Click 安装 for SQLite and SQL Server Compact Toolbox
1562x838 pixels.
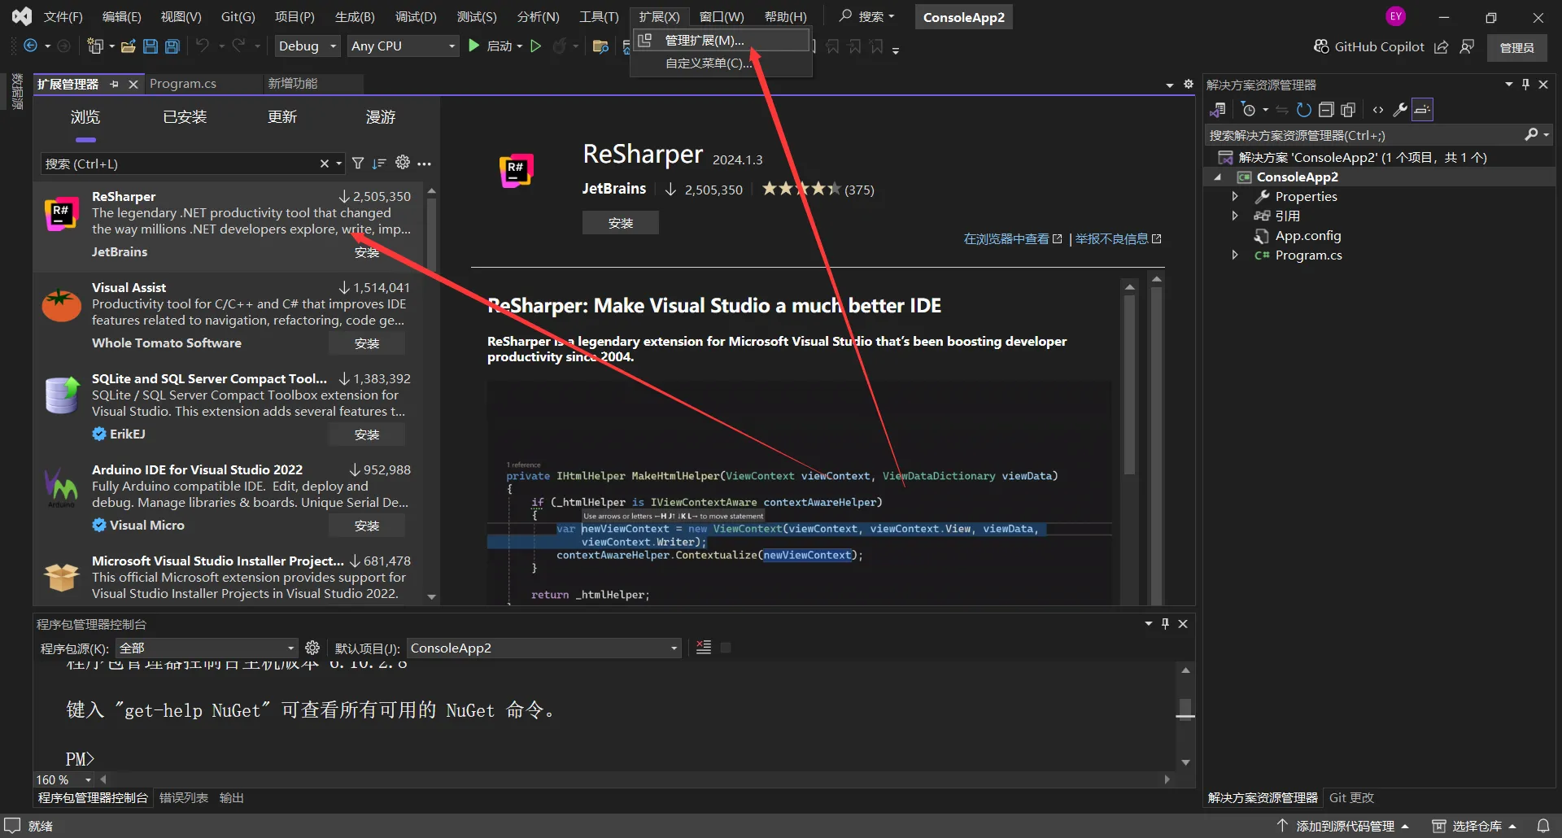[x=367, y=434]
